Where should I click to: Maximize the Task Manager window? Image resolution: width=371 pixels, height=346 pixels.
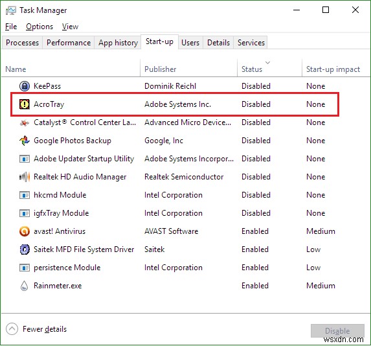coord(326,10)
